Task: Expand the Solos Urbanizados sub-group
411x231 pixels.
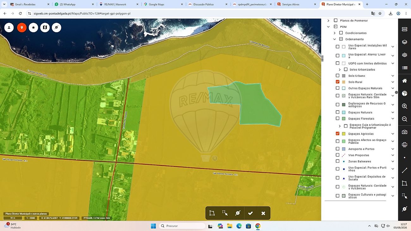Action: click(340, 70)
